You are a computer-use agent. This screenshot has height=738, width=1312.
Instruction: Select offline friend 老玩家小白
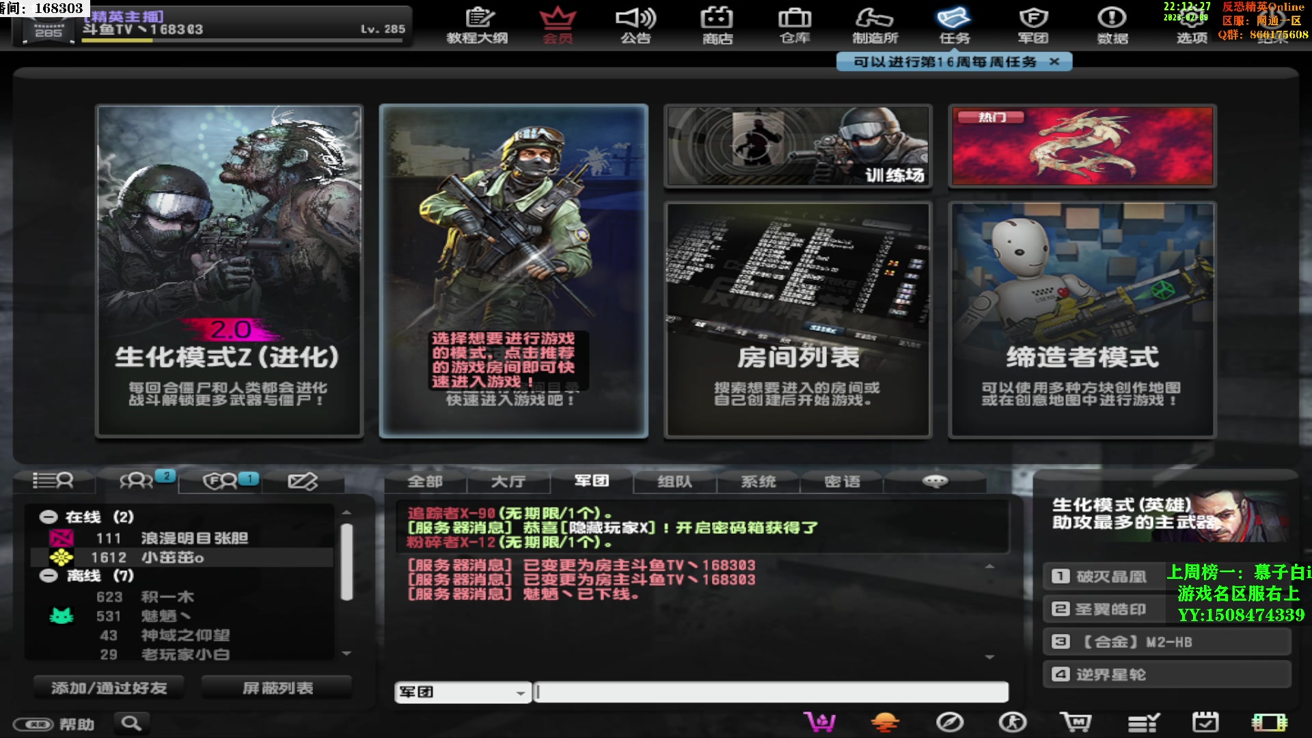[x=182, y=654]
